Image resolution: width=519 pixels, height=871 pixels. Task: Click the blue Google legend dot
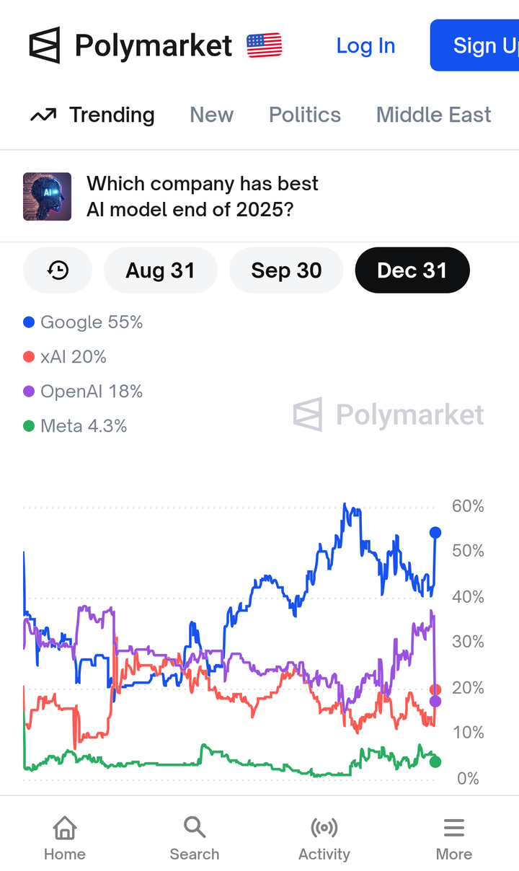[x=29, y=322]
